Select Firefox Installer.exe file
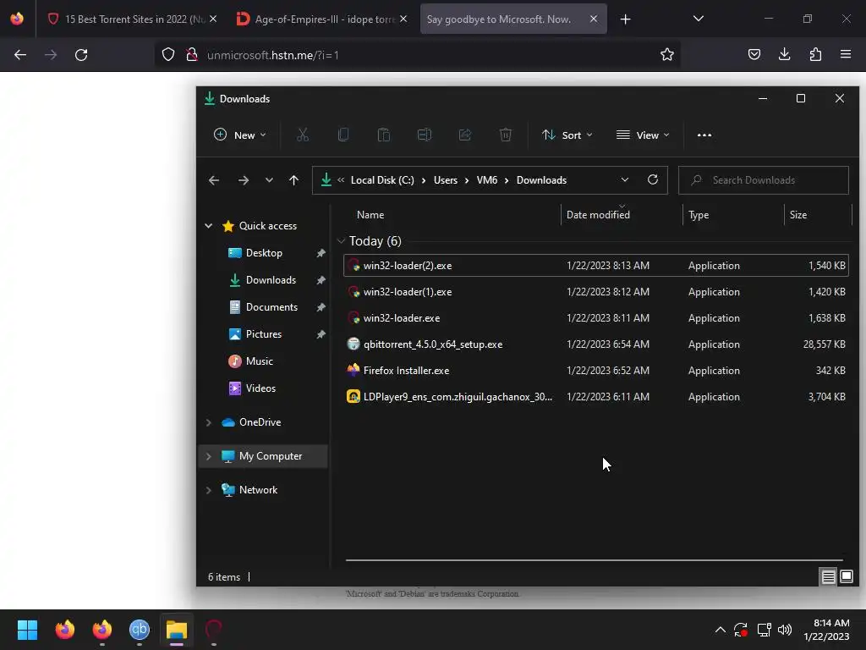 [596, 371]
